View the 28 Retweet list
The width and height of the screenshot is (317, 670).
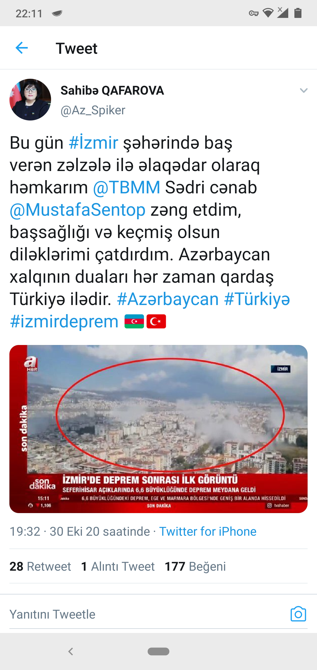(40, 566)
